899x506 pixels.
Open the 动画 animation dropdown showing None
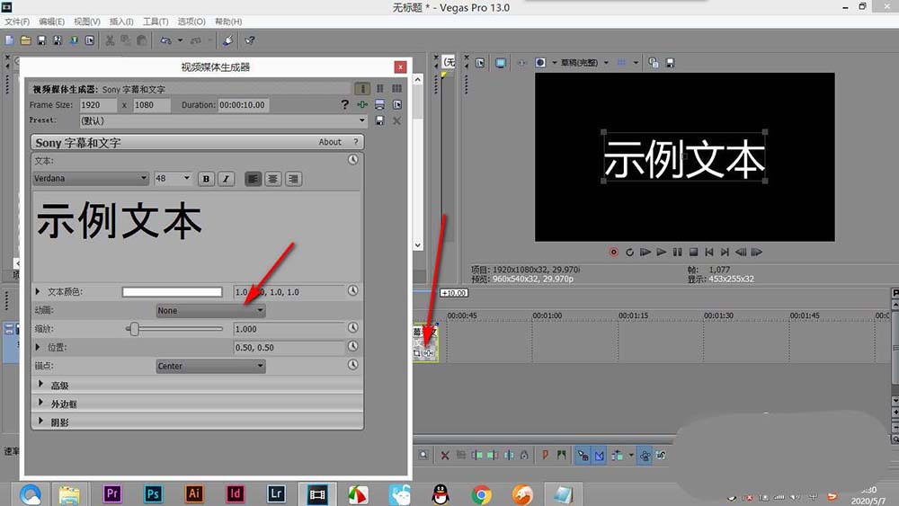[x=210, y=311]
